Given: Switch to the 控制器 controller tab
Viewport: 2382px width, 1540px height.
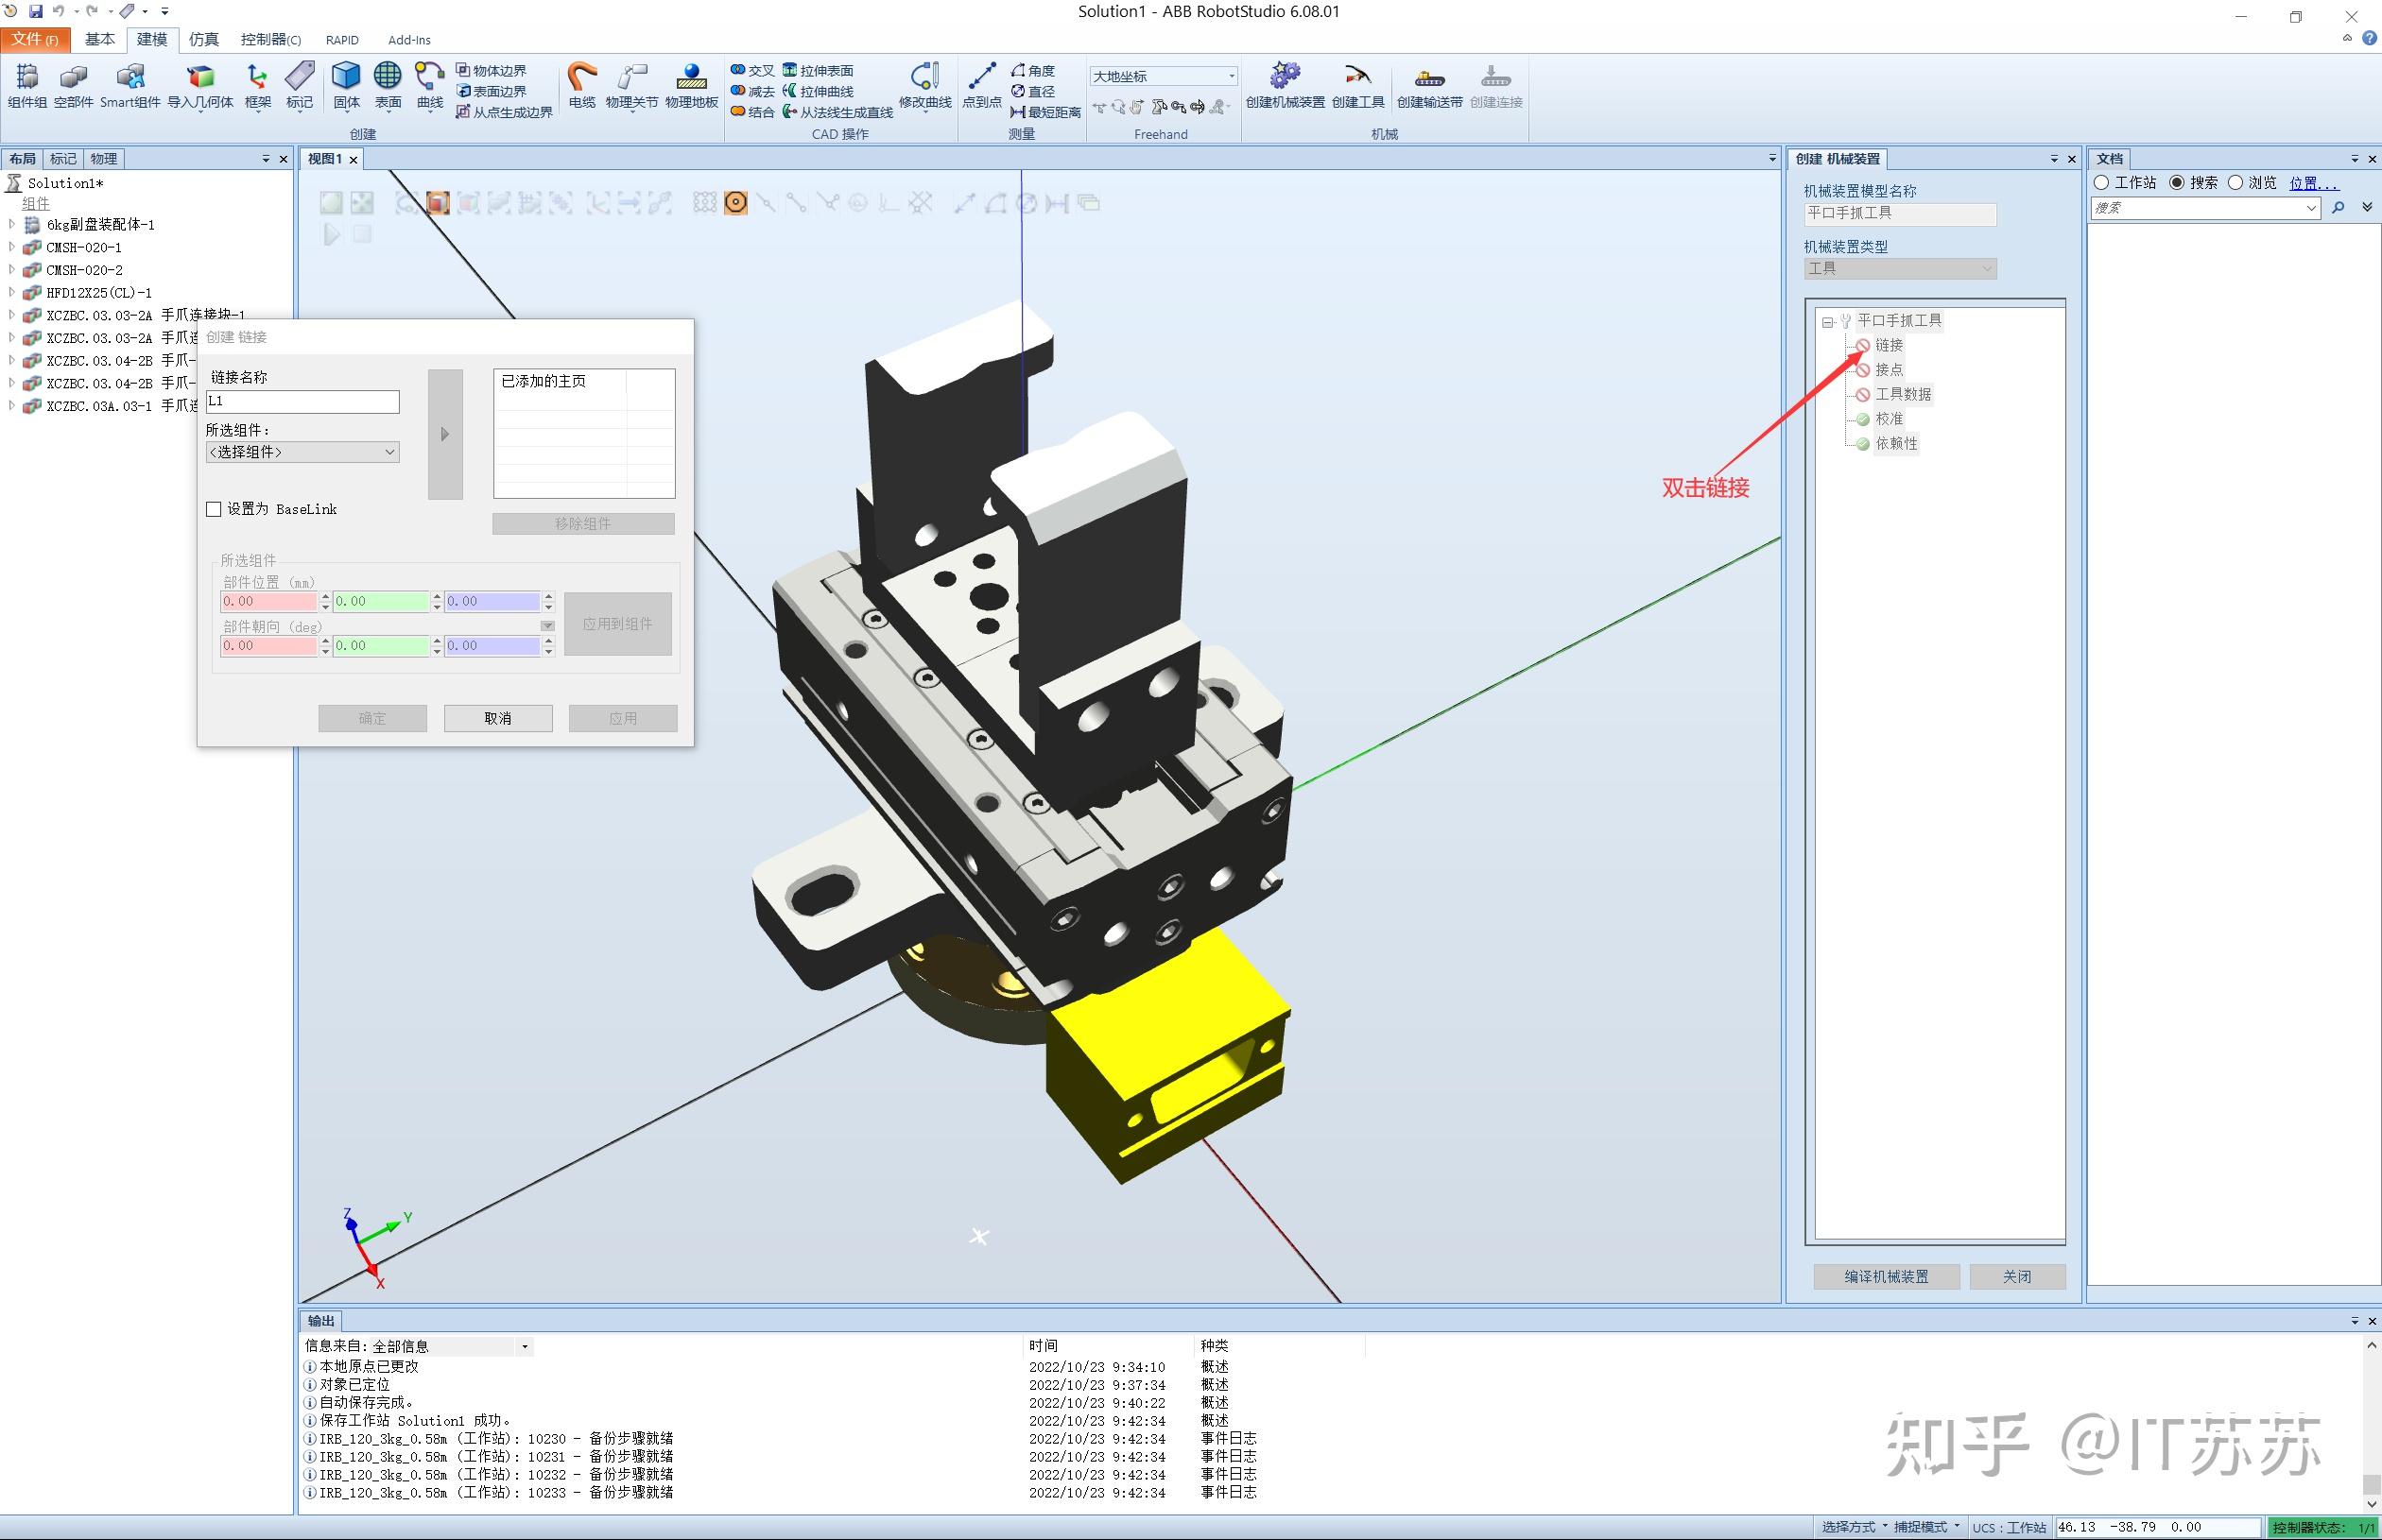Looking at the screenshot, I should [x=270, y=40].
